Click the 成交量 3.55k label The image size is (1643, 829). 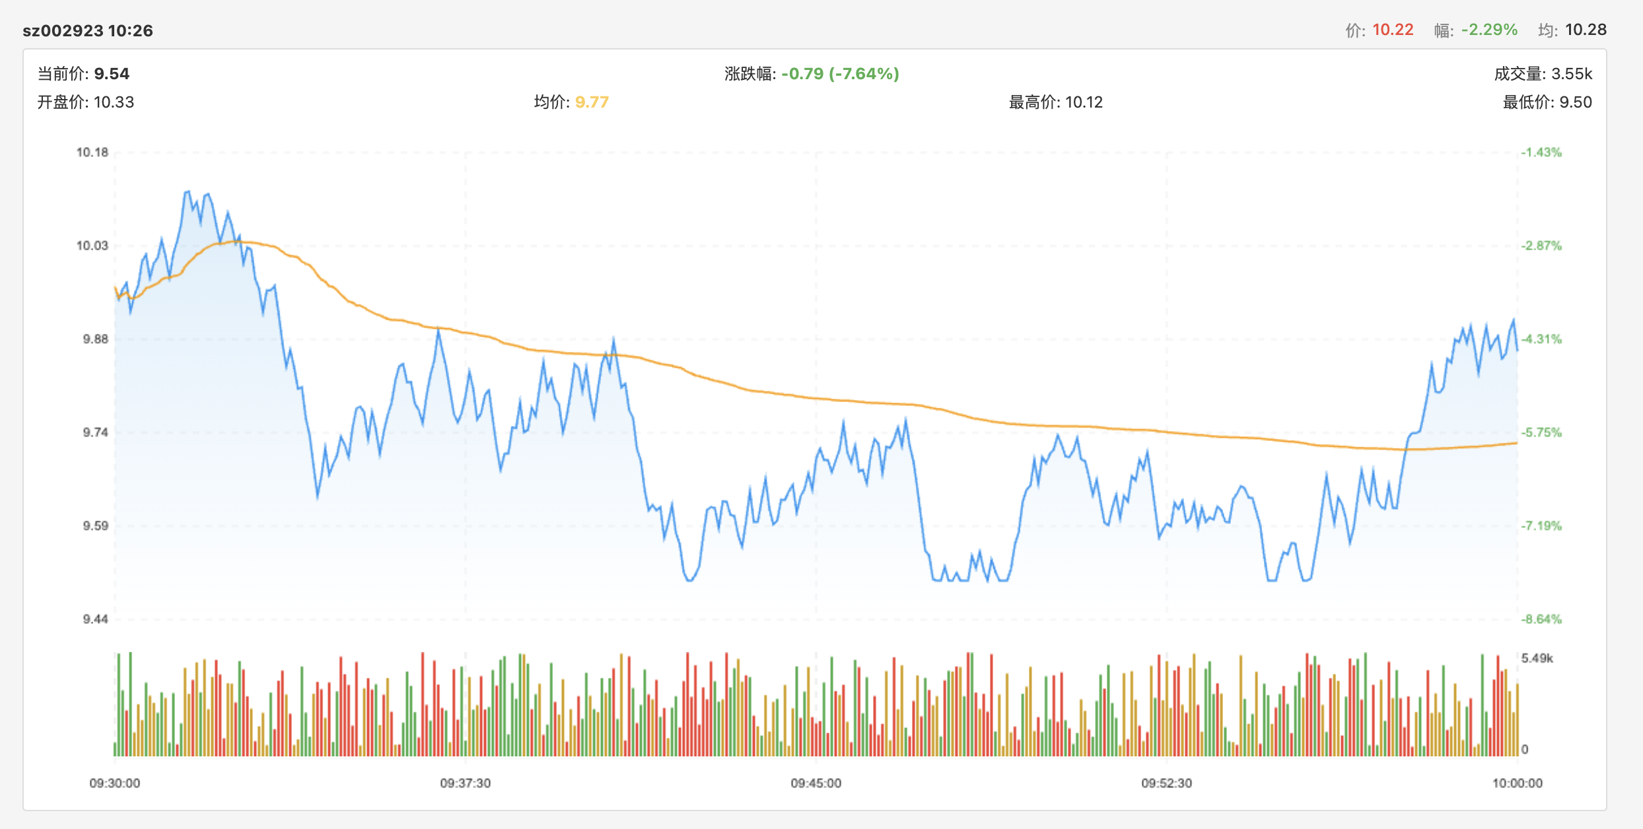pyautogui.click(x=1543, y=73)
